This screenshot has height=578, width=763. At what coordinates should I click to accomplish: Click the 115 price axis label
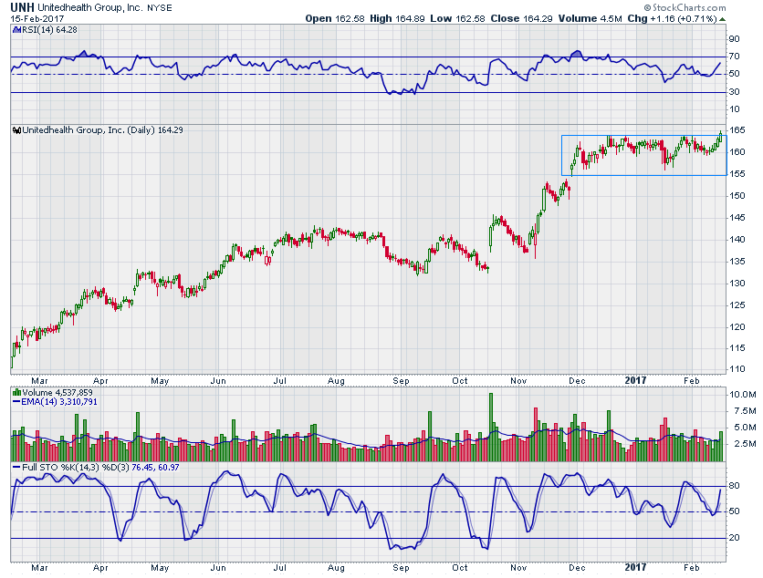tap(737, 348)
